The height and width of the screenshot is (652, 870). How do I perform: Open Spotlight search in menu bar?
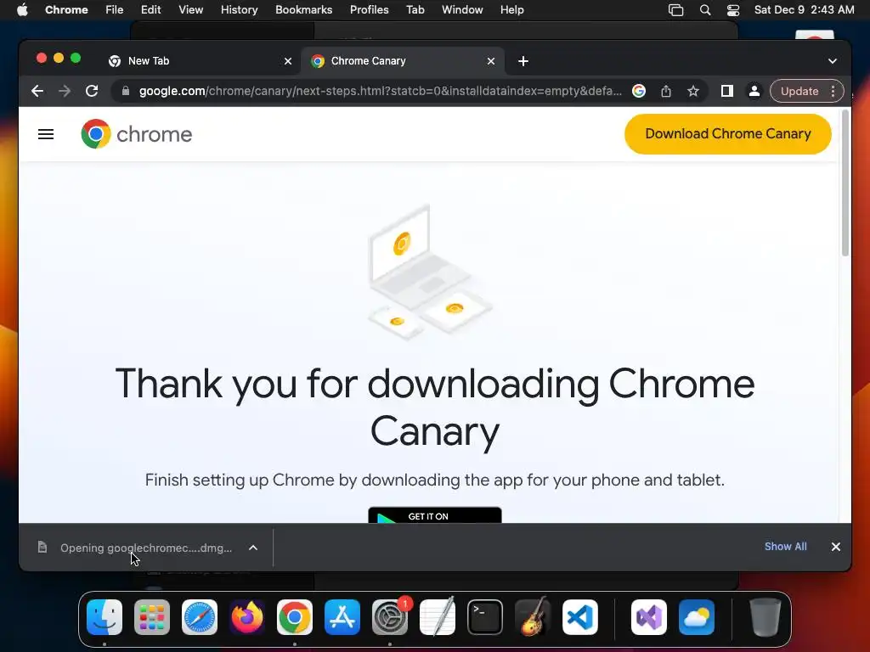pos(704,10)
